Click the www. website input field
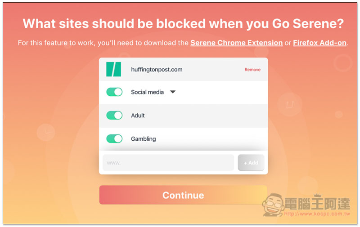This screenshot has height=227, width=360. 168,163
